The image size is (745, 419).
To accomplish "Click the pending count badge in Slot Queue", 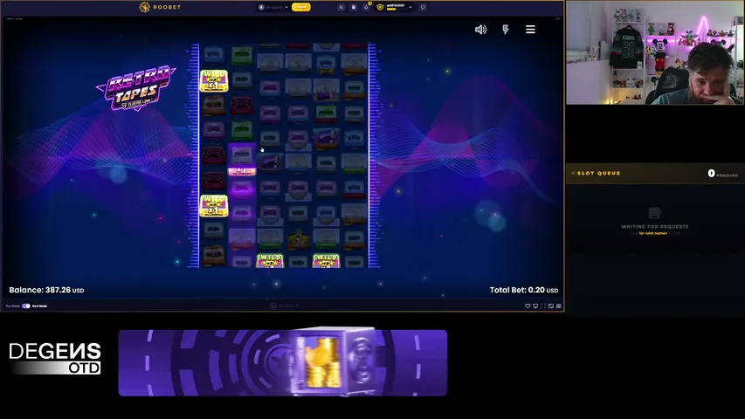I will (711, 174).
